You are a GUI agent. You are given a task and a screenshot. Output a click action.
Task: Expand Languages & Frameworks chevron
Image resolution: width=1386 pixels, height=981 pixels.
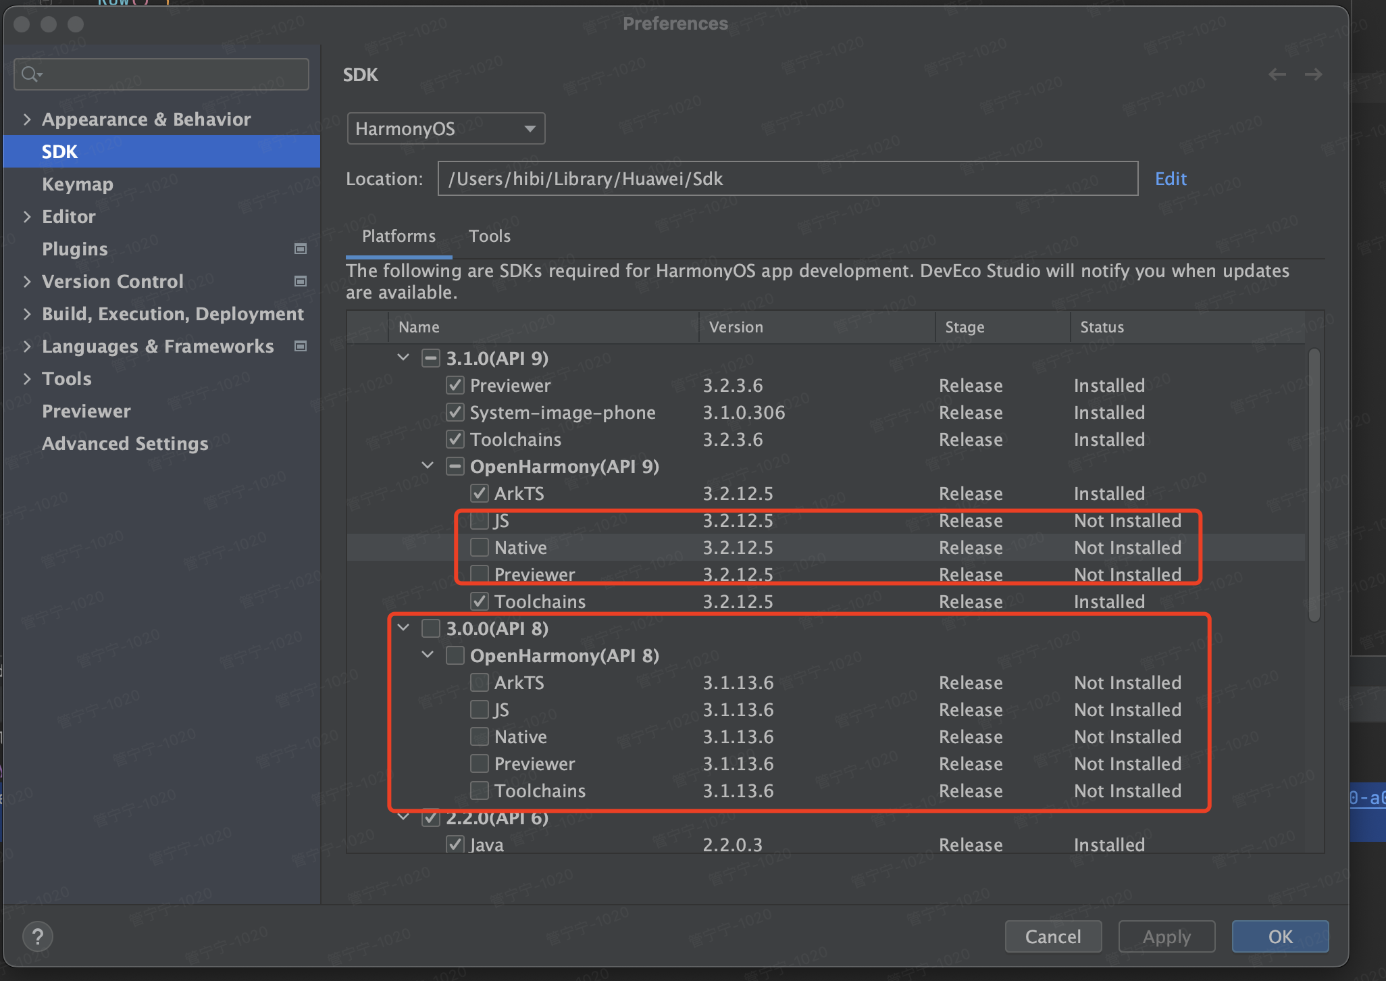pos(27,347)
